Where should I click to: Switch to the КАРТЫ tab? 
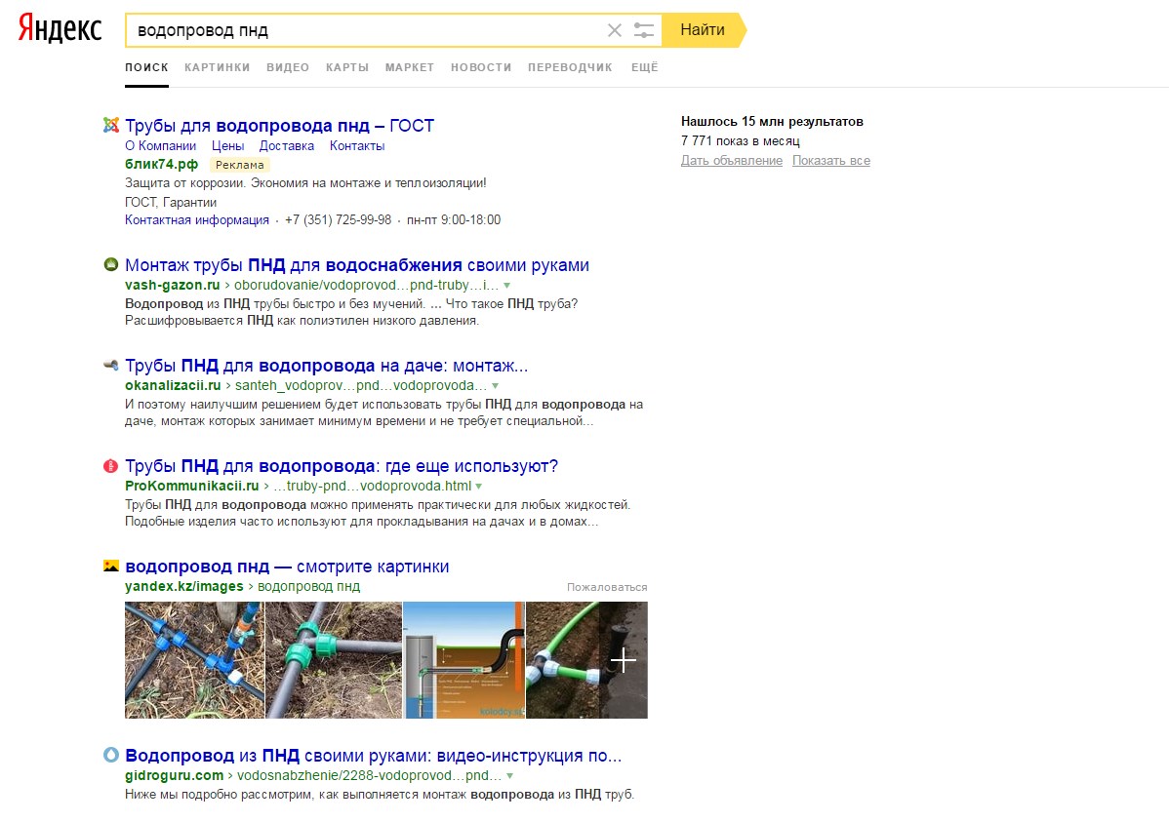pyautogui.click(x=347, y=67)
